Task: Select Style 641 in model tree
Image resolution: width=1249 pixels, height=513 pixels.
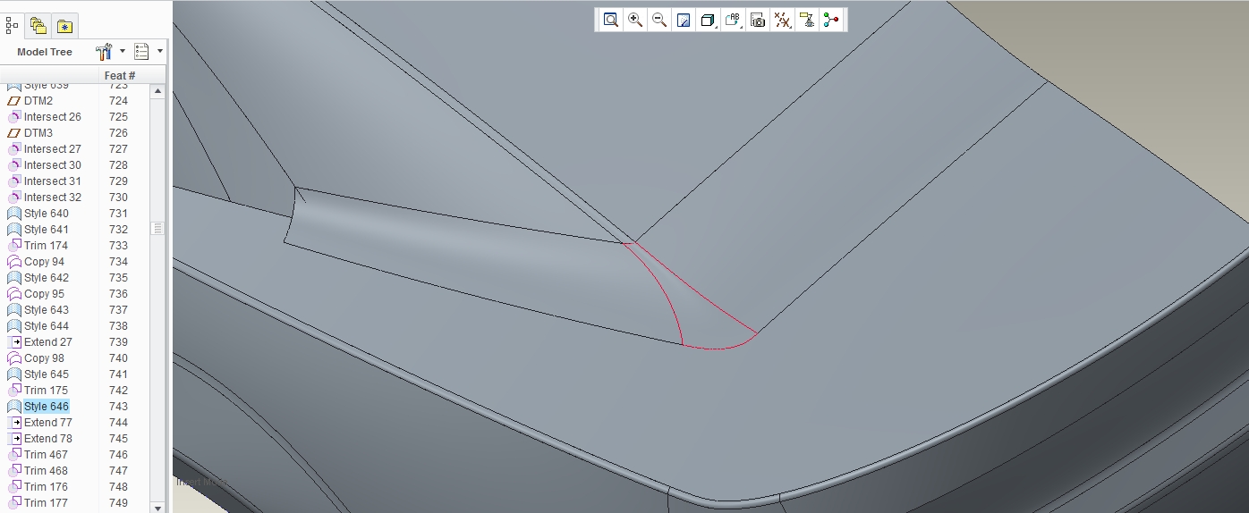Action: click(x=46, y=230)
